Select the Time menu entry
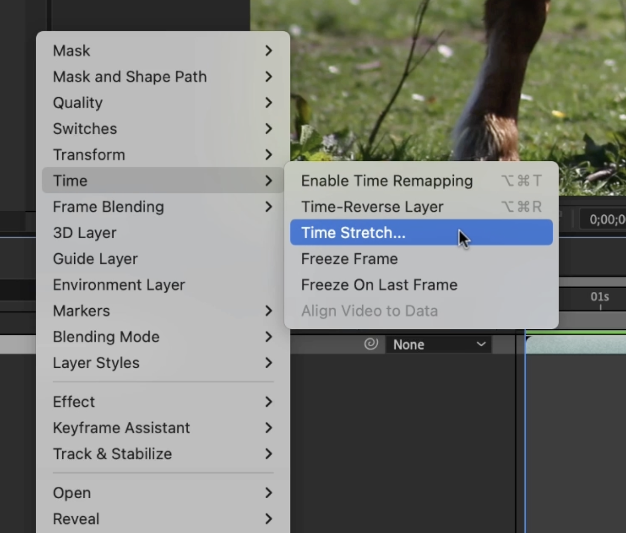The height and width of the screenshot is (533, 626). [x=163, y=181]
